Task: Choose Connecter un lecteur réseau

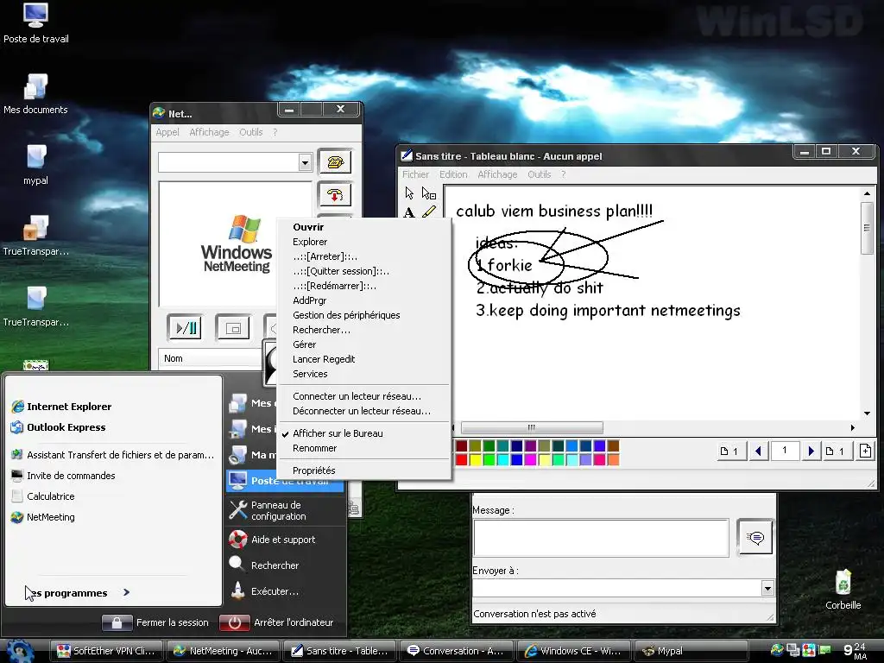Action: pos(365,396)
